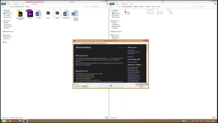Sort by Размер column in TFM window

pos(169,10)
